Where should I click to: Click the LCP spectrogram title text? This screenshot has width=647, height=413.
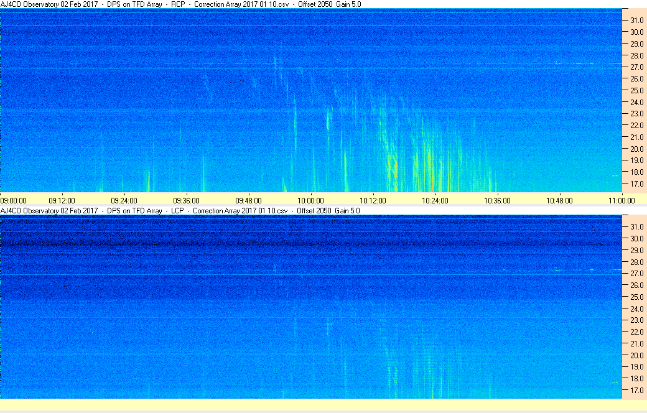click(180, 211)
